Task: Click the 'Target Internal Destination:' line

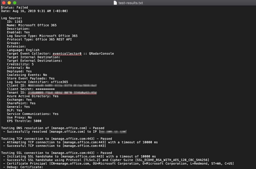Action: 33,57
